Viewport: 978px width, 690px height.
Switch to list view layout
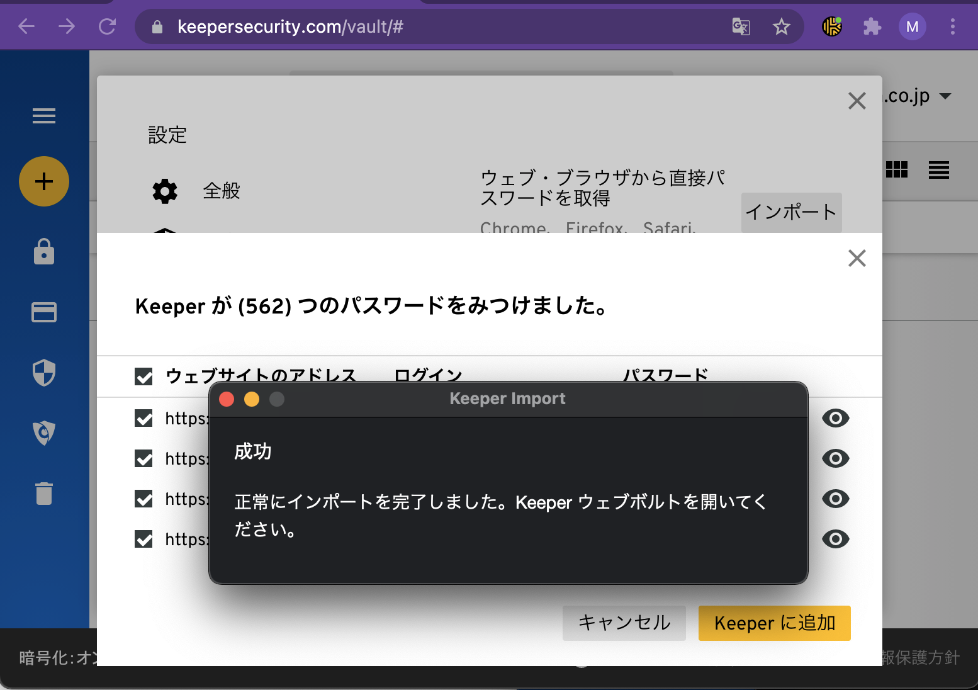(938, 170)
